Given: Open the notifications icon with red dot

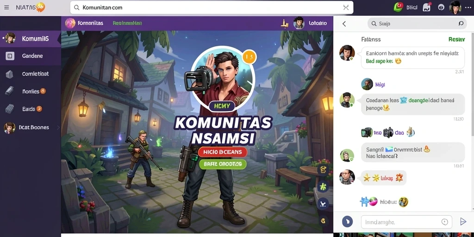Looking at the screenshot, I should [427, 7].
